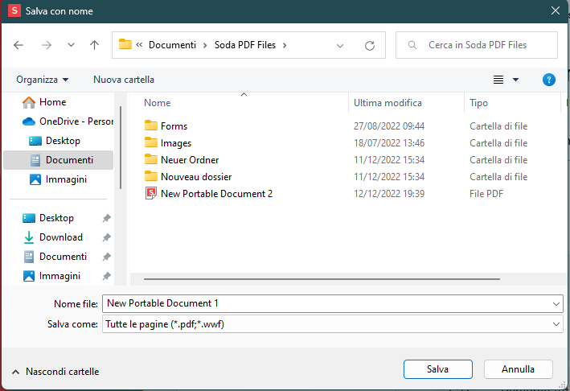This screenshot has width=570, height=391.
Task: Collapse folders with Nascondi cartelle
Action: coord(55,372)
